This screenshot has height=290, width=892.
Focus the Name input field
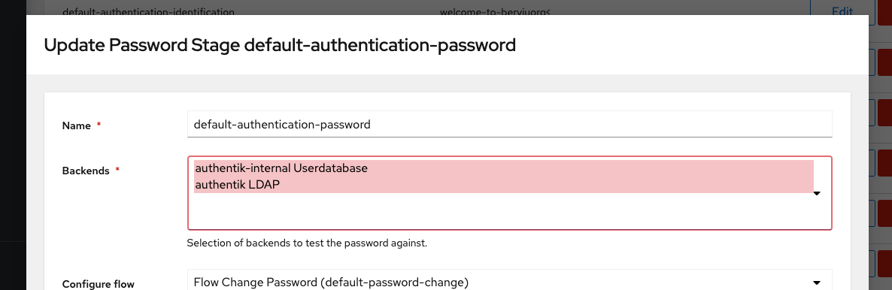(510, 124)
